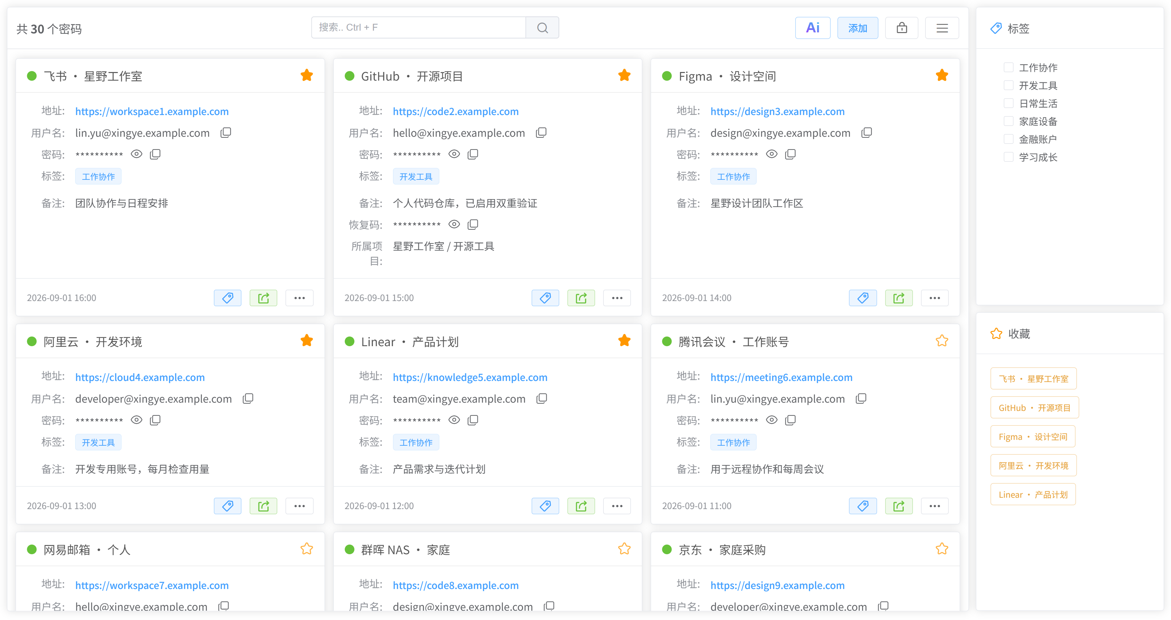The width and height of the screenshot is (1171, 620).
Task: Reveal password on 飞书 card
Action: point(136,154)
